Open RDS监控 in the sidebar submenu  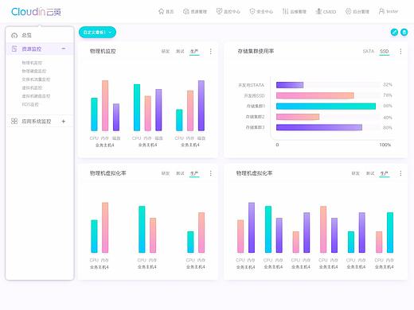[x=30, y=104]
